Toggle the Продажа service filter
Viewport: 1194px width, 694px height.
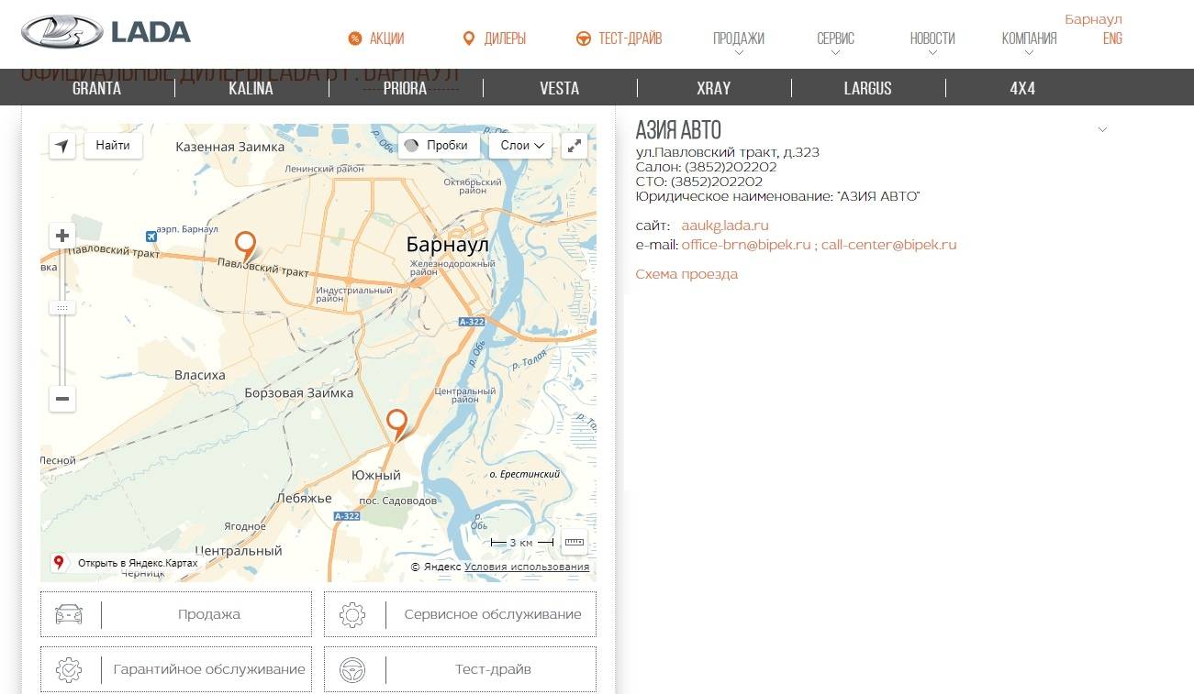pyautogui.click(x=176, y=614)
